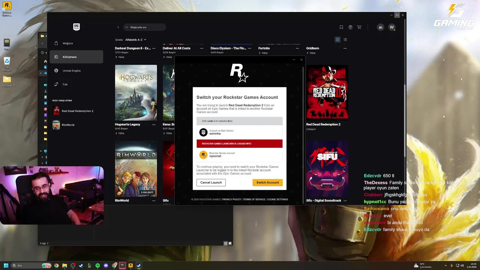Open Discord from the taskbar
The height and width of the screenshot is (270, 480).
point(106,265)
